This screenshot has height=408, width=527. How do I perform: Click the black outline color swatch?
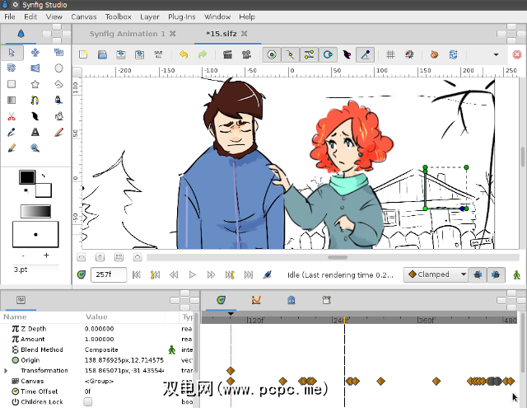coord(27,176)
